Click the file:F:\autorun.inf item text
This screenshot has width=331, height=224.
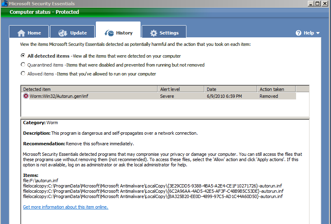(x=41, y=181)
